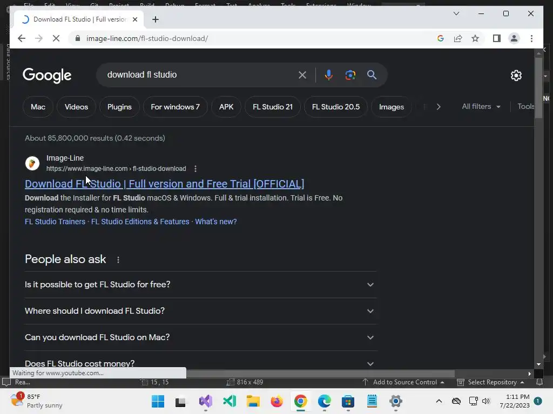Image resolution: width=553 pixels, height=414 pixels.
Task: Bookmark this page with the star
Action: point(475,38)
